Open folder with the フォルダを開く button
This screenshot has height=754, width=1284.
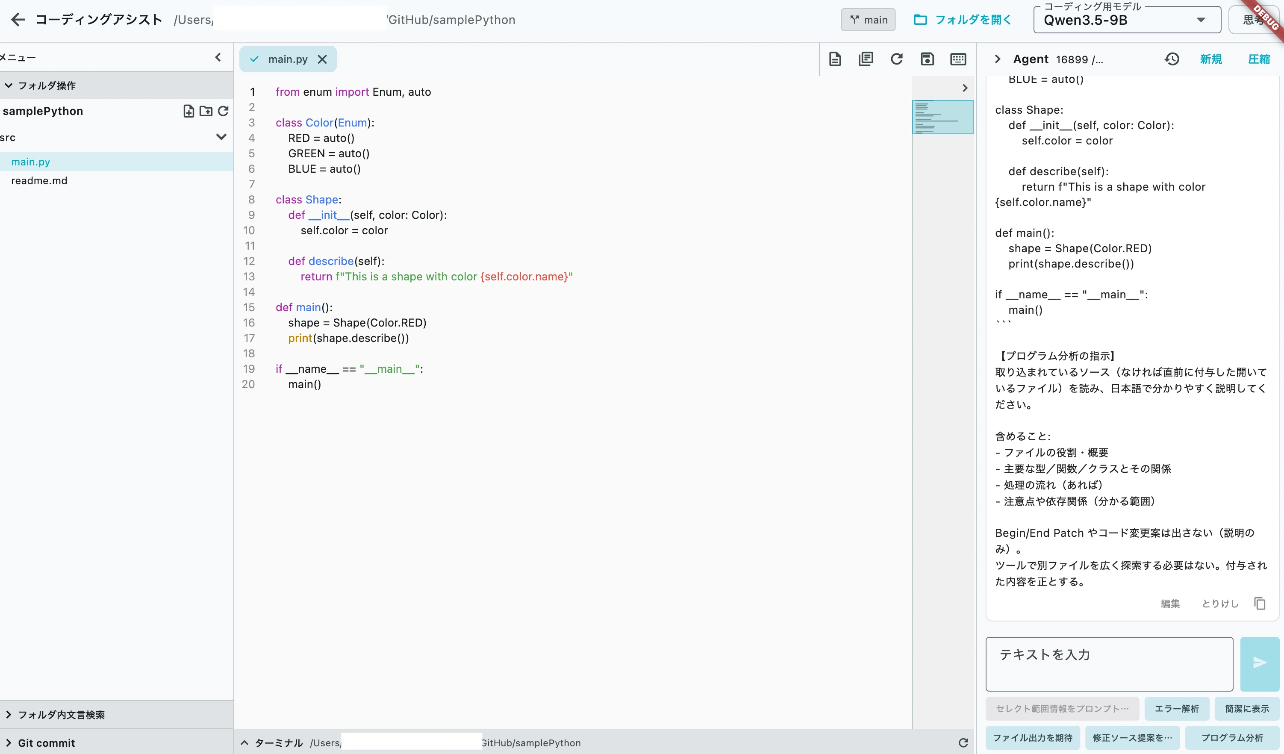pyautogui.click(x=963, y=19)
